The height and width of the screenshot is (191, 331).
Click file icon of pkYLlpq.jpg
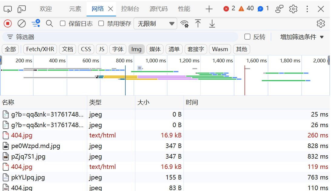pyautogui.click(x=6, y=177)
